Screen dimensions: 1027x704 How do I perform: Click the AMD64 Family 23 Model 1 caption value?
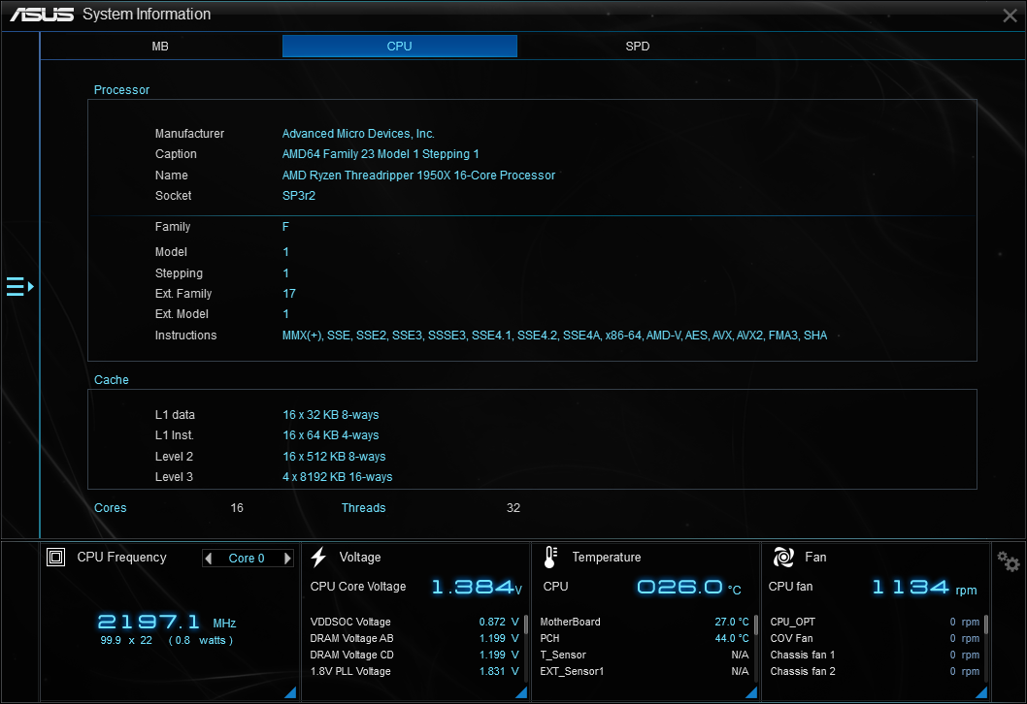pyautogui.click(x=381, y=154)
